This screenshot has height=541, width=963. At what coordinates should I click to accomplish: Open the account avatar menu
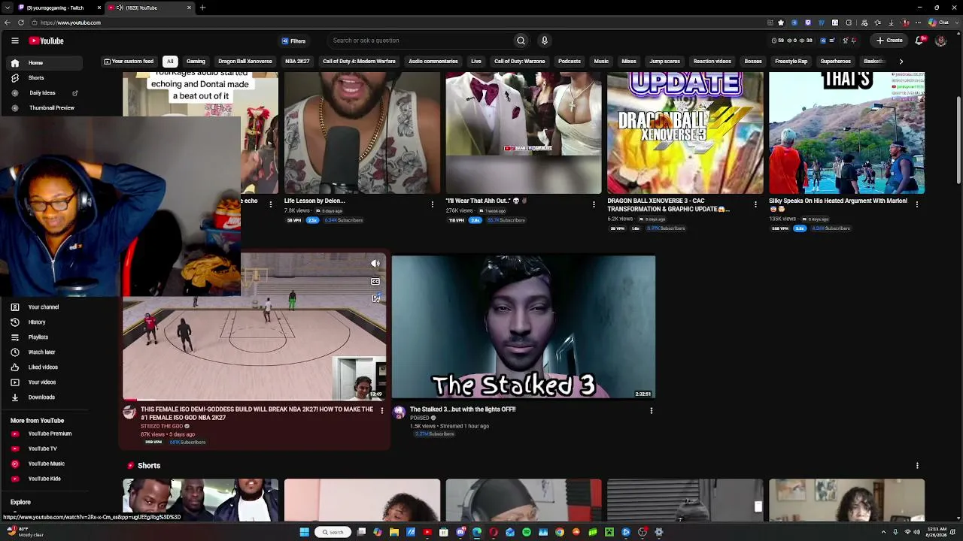tap(940, 41)
